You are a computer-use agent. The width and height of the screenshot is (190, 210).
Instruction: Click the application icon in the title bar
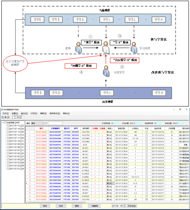coord(2,110)
